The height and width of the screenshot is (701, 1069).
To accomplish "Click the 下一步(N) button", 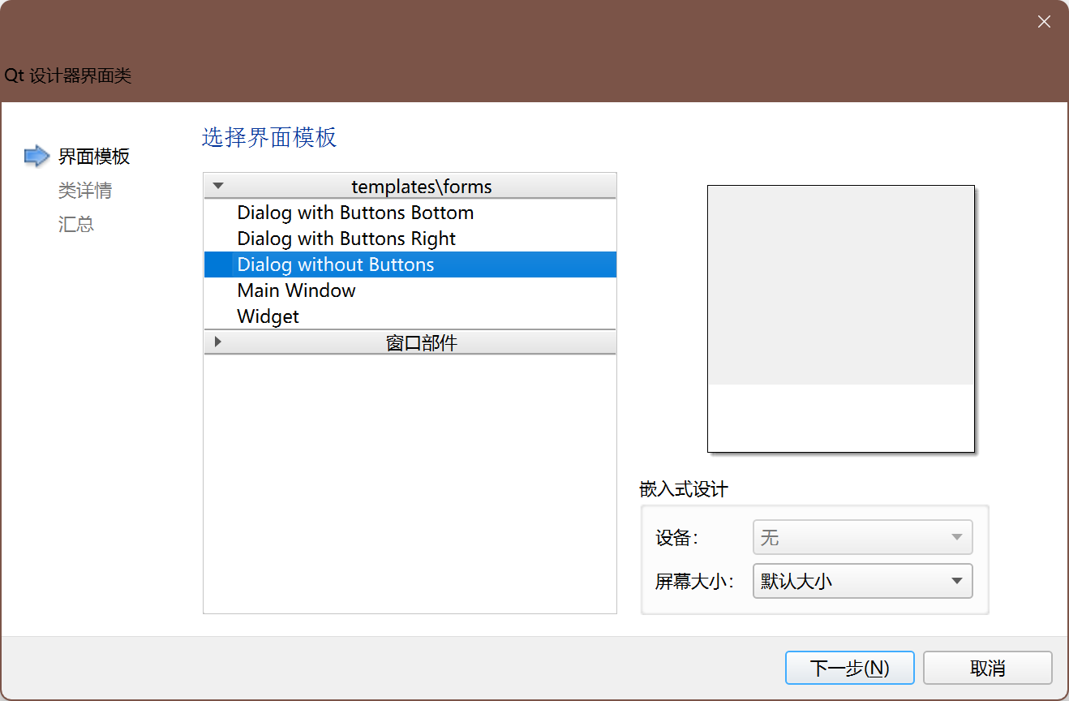I will (850, 668).
